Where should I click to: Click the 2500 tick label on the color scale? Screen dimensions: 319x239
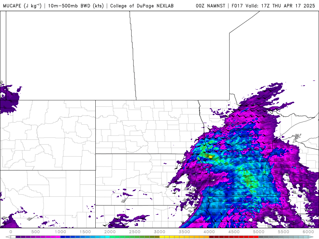tap(135, 232)
